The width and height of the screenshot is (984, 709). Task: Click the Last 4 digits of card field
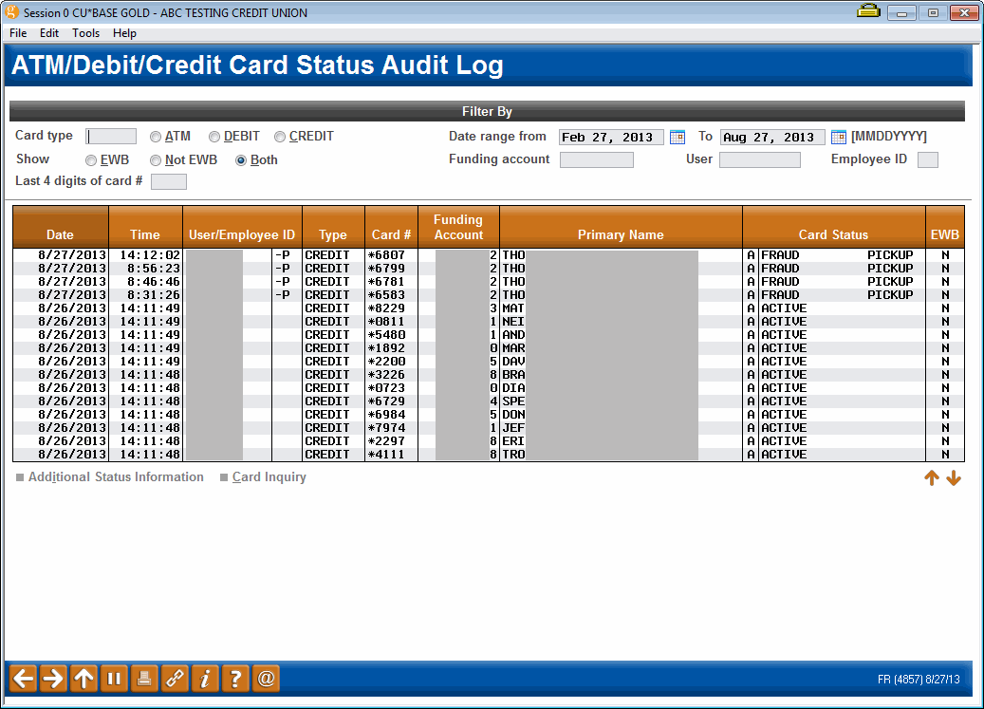169,181
